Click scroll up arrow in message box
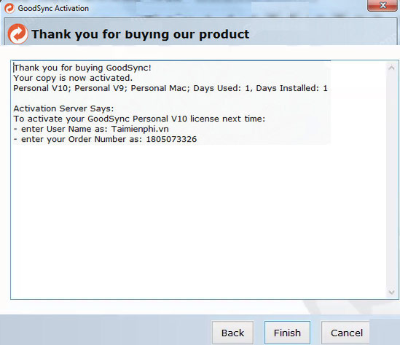 pos(391,68)
